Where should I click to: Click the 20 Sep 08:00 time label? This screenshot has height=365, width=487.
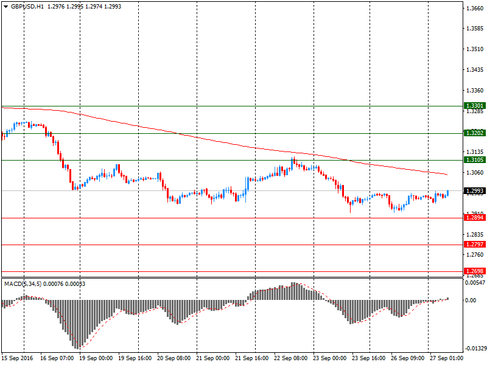173,358
